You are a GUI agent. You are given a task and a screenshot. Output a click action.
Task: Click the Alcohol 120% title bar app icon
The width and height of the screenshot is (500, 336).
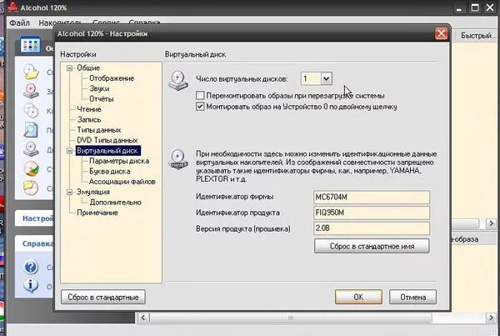(12, 7)
